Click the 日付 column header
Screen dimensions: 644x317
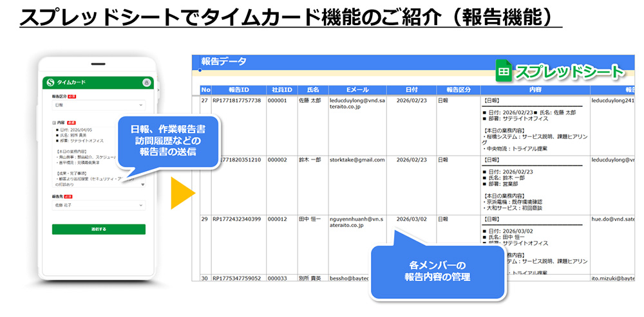411,90
